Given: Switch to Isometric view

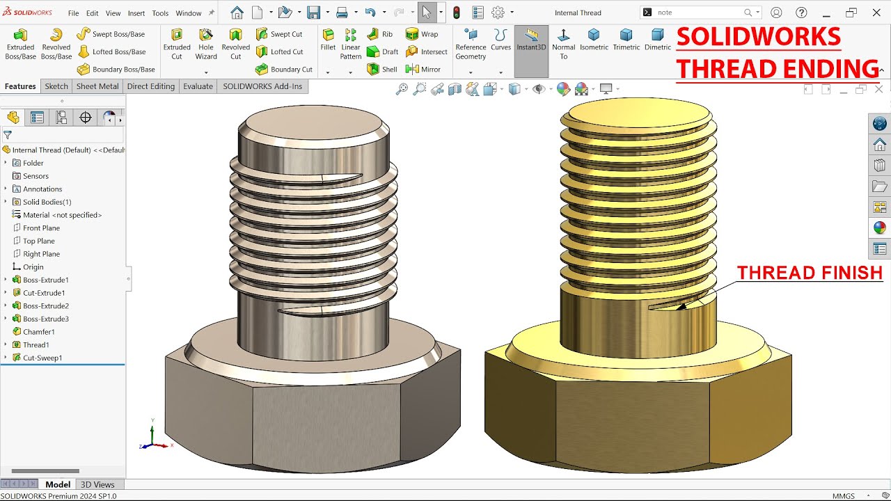Looking at the screenshot, I should click(x=594, y=40).
